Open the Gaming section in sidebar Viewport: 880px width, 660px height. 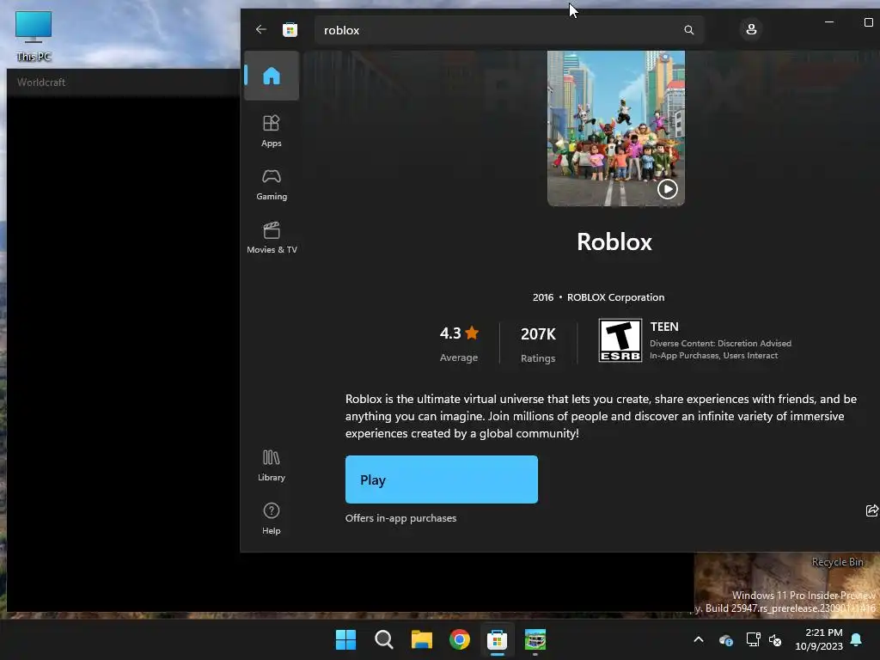272,185
